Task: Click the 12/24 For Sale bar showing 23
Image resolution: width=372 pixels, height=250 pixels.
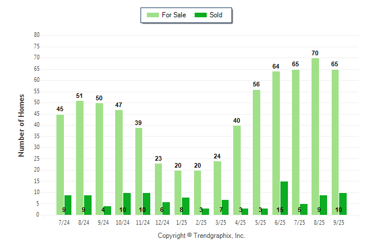Action: click(x=158, y=189)
